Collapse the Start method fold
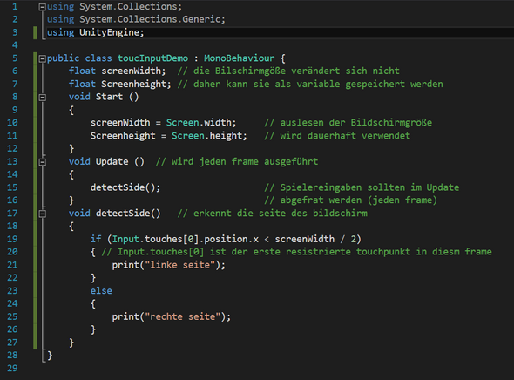 pyautogui.click(x=43, y=98)
